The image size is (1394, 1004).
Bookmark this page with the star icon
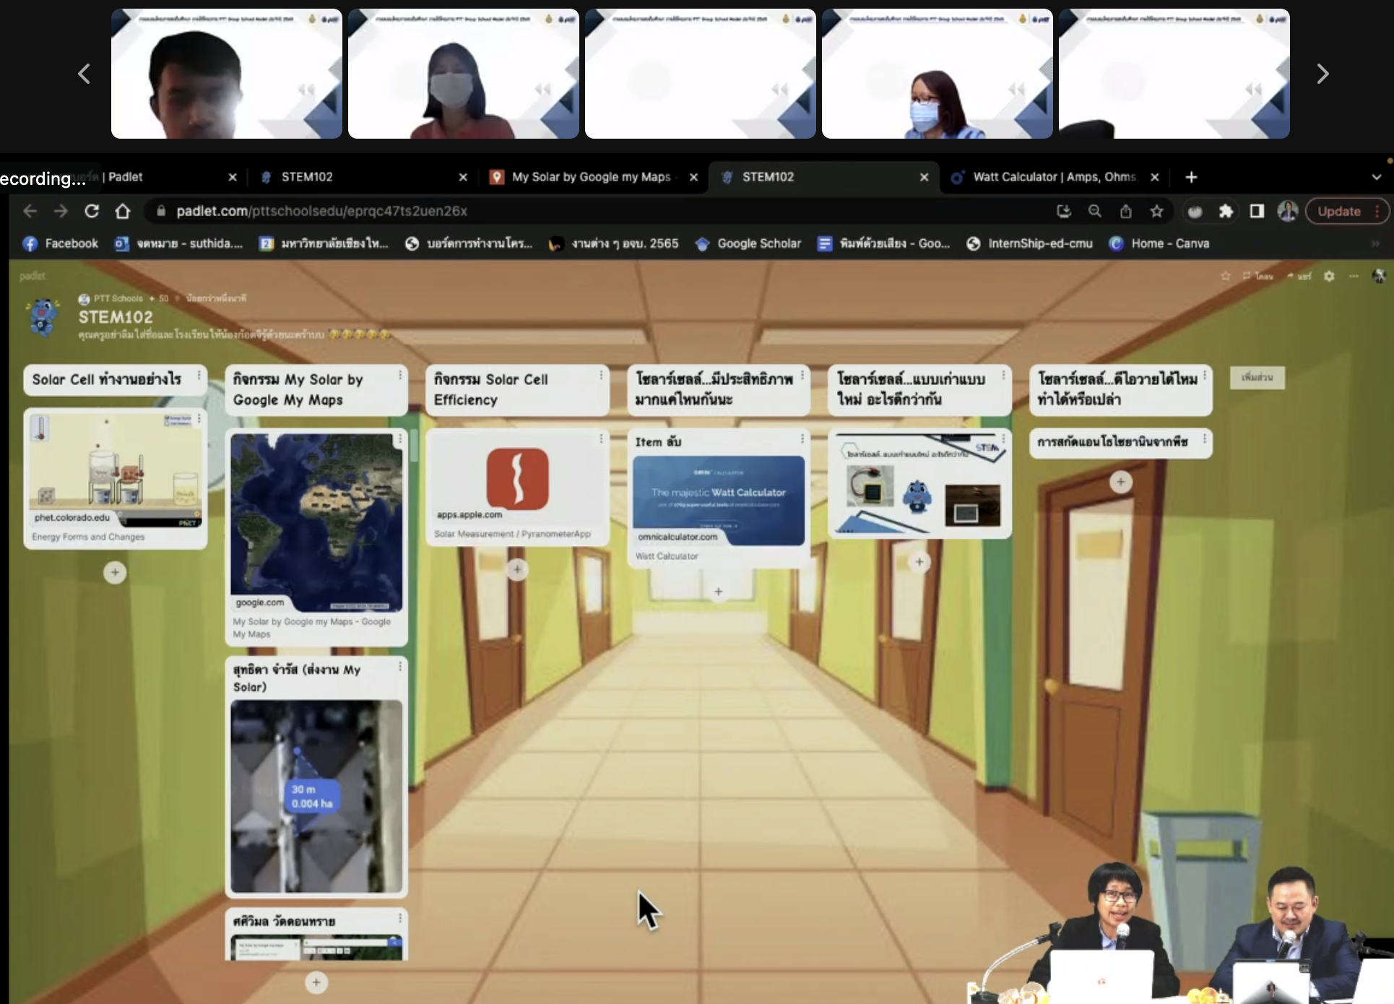pos(1157,211)
